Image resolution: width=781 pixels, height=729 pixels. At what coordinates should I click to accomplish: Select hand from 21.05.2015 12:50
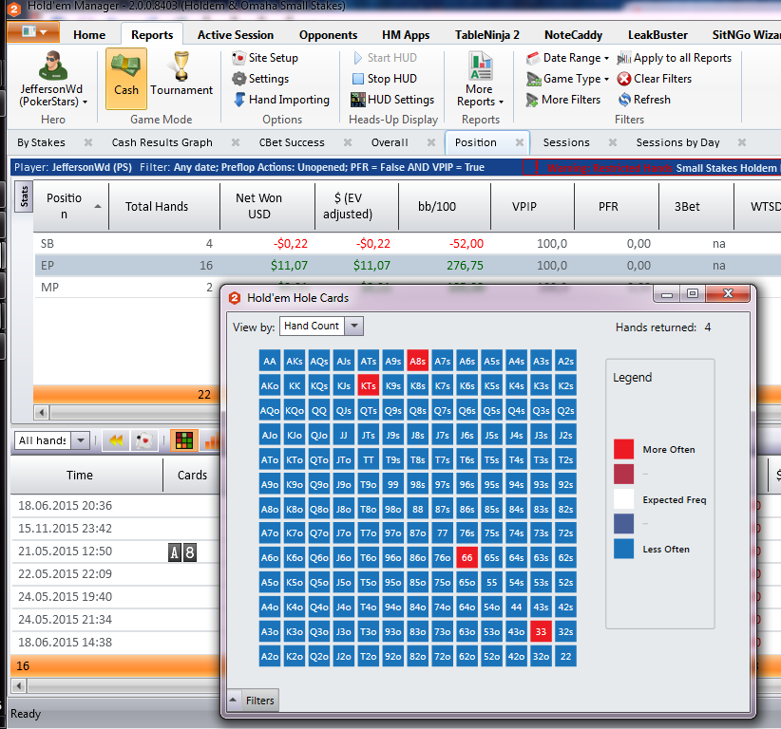point(115,551)
